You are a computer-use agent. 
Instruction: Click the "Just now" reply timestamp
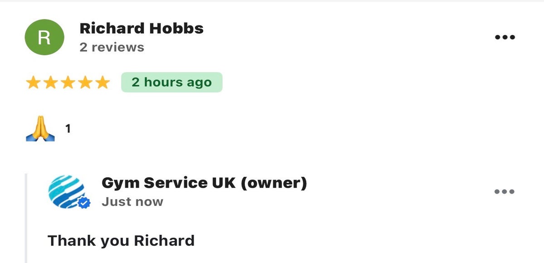tap(132, 202)
